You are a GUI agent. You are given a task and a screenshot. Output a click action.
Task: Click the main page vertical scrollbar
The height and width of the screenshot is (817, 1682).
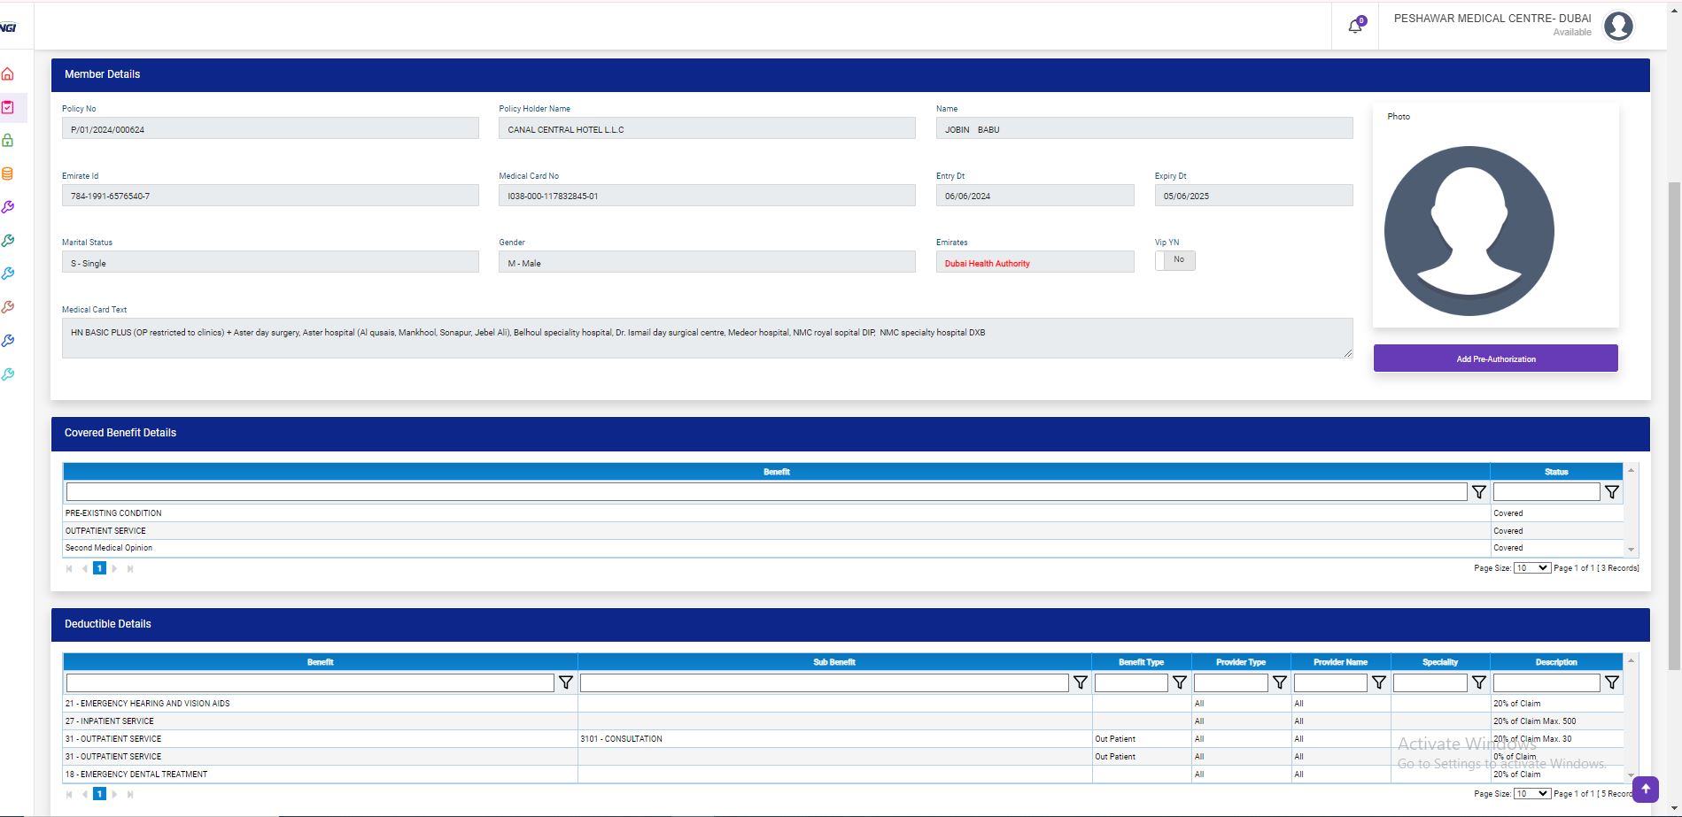point(1673,425)
